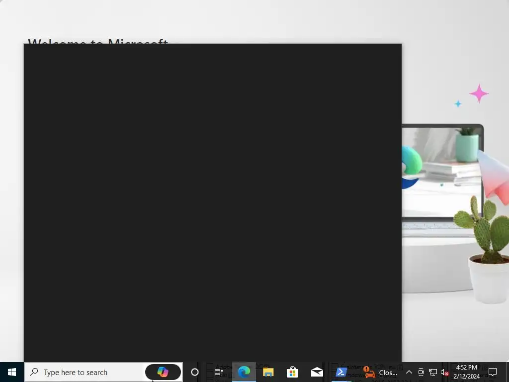Open the Action Center notifications icon
Image resolution: width=509 pixels, height=382 pixels.
[493, 372]
